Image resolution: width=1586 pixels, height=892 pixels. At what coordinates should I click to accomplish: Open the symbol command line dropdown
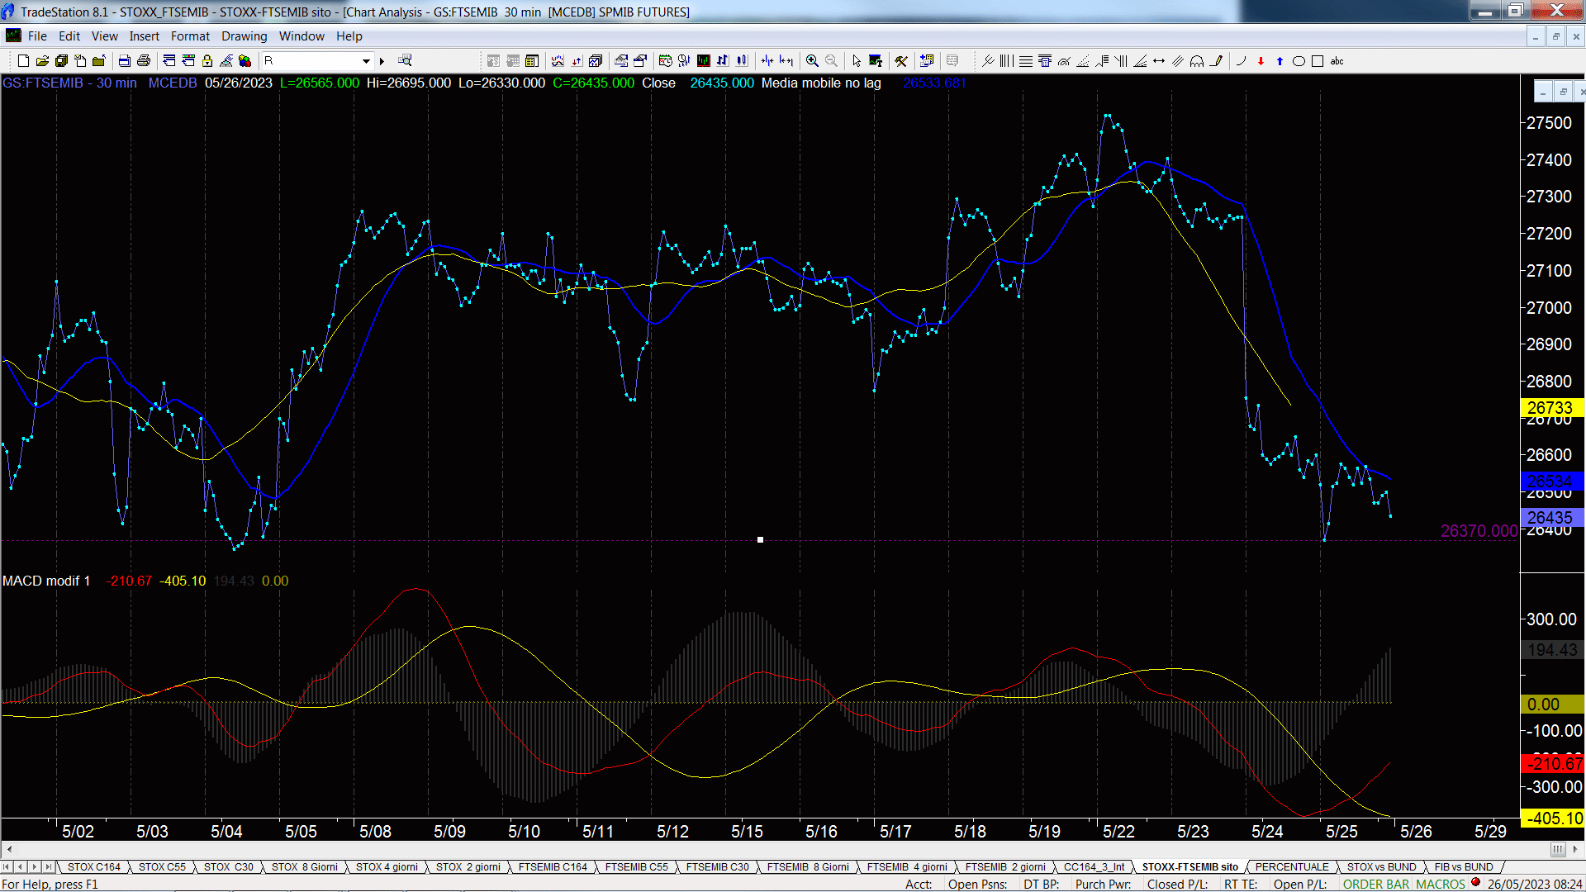(x=366, y=61)
